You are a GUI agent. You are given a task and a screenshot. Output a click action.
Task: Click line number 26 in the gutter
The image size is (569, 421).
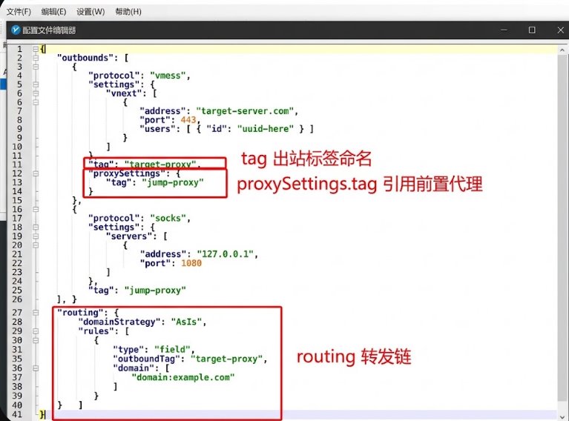[17, 299]
